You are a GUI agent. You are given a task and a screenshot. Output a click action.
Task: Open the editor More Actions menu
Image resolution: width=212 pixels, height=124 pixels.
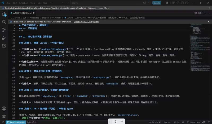click(208, 13)
